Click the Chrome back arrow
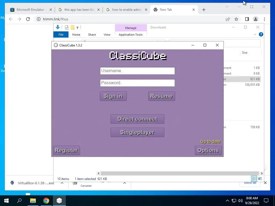The image size is (275, 206). pyautogui.click(x=11, y=19)
